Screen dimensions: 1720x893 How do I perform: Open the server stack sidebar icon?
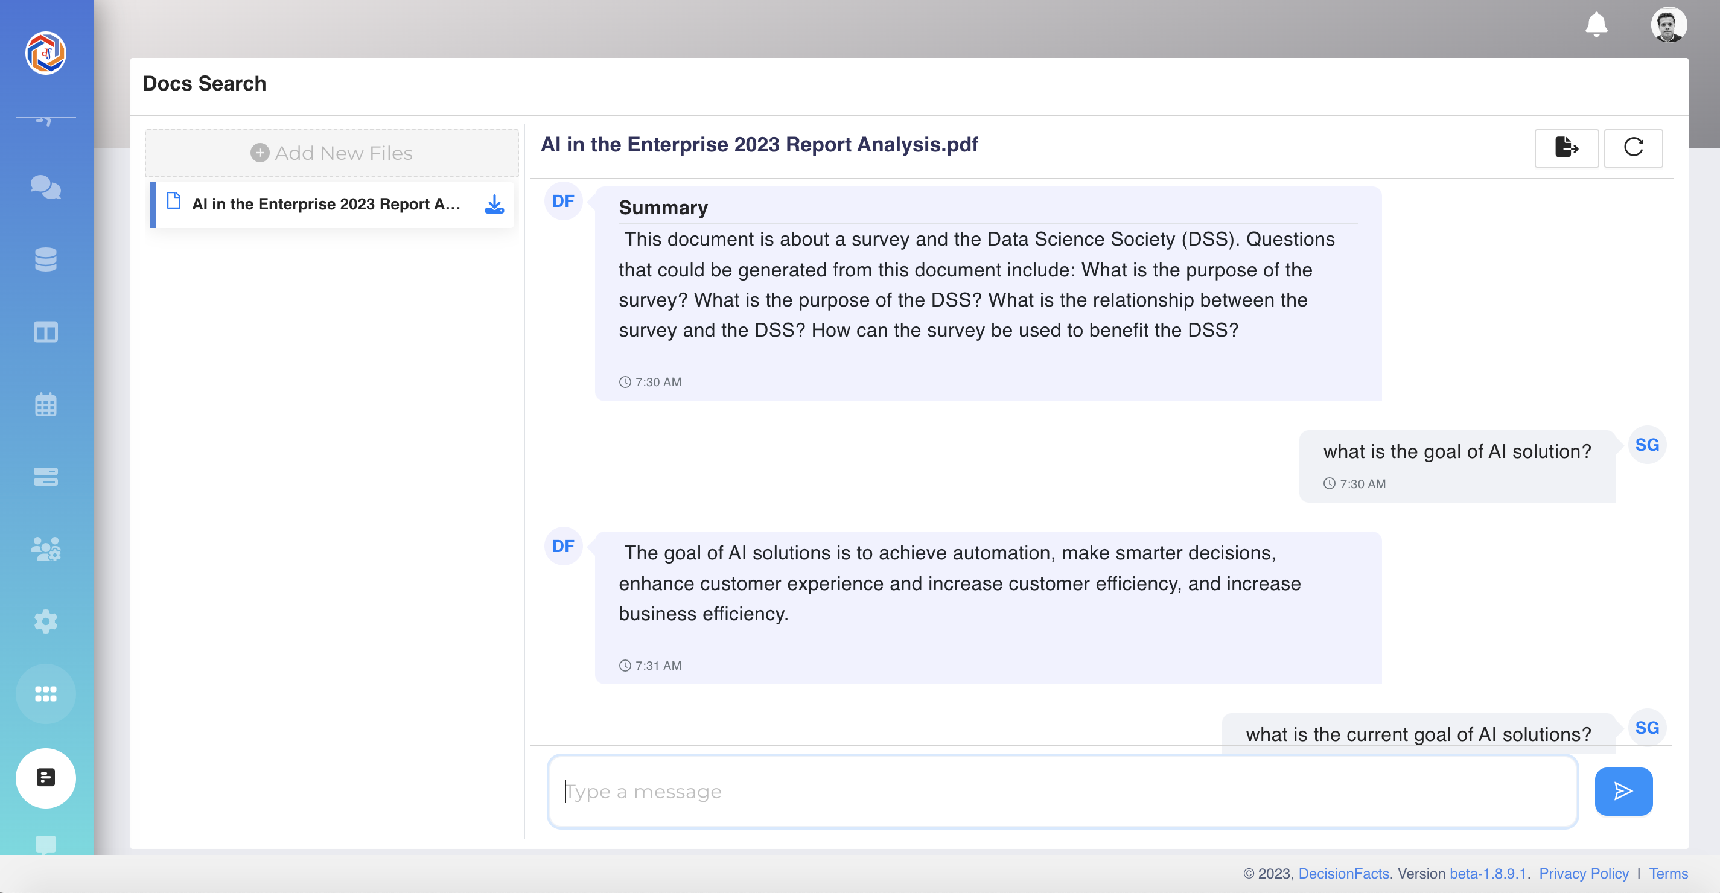(x=45, y=477)
